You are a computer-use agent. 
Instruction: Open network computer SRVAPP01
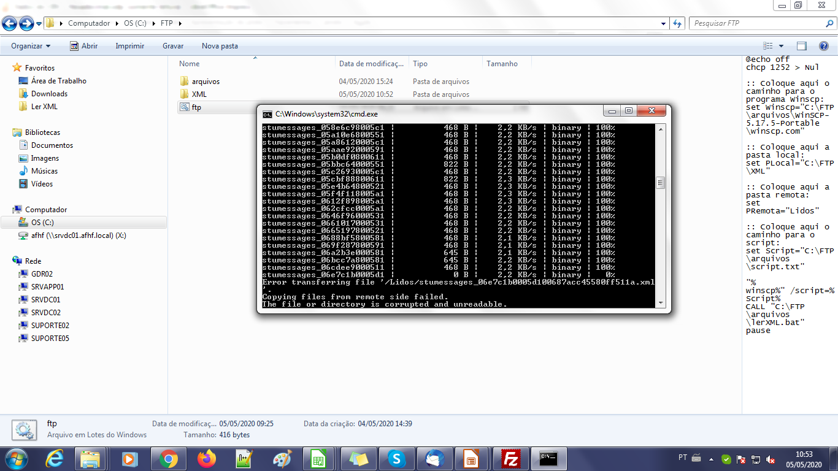(47, 287)
